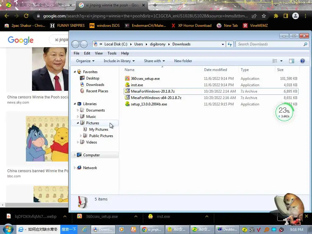
Task: Open the windows ISOS bookmark
Action: coord(105,26)
